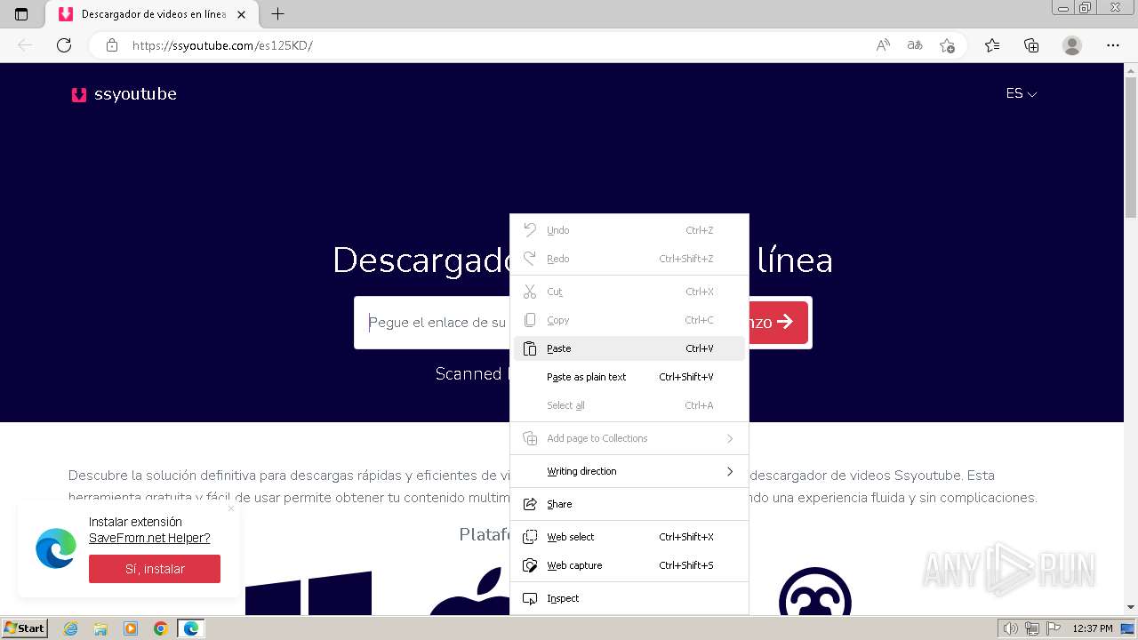The height and width of the screenshot is (640, 1138).
Task: Select Inspect in context menu
Action: [629, 598]
